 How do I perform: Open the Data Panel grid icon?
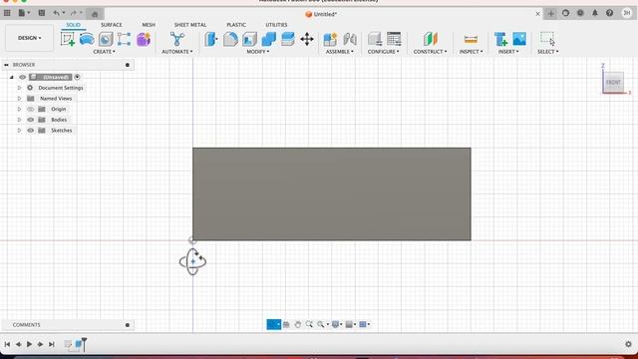pyautogui.click(x=7, y=13)
